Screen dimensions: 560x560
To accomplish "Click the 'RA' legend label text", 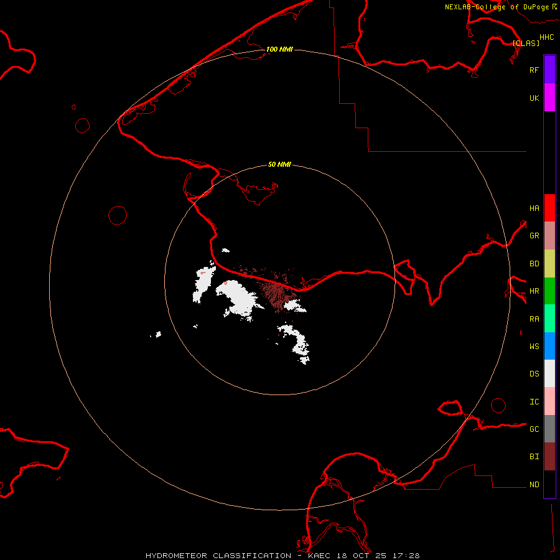I will 534,319.
